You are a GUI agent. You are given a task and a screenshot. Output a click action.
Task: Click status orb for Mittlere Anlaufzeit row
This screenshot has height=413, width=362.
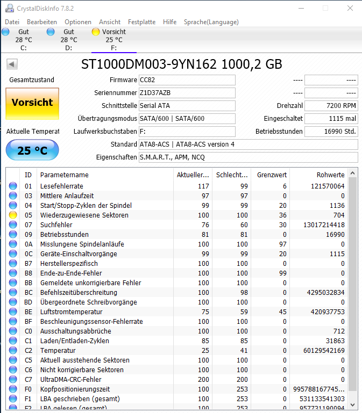[13, 195]
